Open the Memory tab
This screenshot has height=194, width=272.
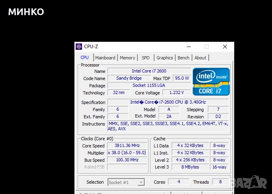[127, 58]
